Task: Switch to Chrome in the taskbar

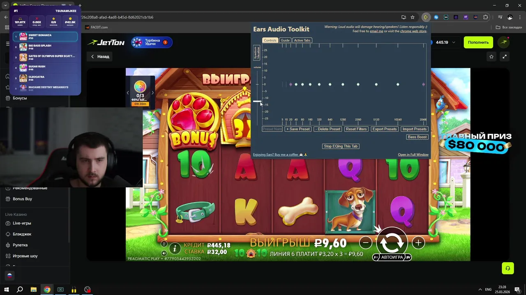Action: click(x=47, y=290)
